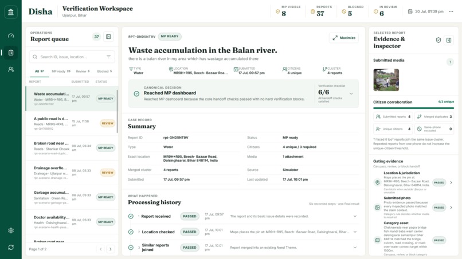Click the calendar icon beside date
The width and height of the screenshot is (462, 259).
pos(410,11)
